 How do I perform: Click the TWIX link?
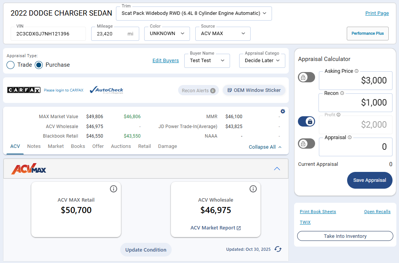305,222
